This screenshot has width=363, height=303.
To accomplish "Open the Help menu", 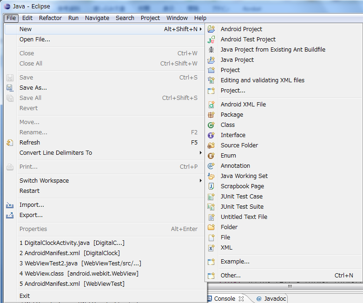I will (x=200, y=18).
